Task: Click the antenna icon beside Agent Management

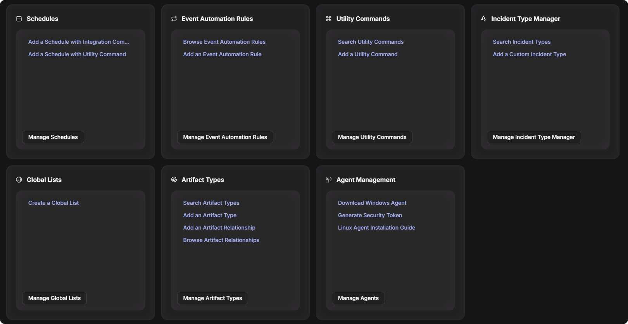Action: 329,180
